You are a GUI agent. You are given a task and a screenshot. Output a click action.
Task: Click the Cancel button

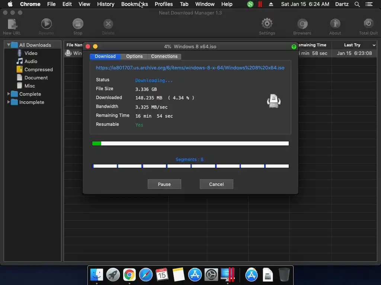[x=216, y=184]
